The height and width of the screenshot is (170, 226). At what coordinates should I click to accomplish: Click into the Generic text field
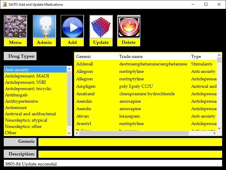point(130,142)
